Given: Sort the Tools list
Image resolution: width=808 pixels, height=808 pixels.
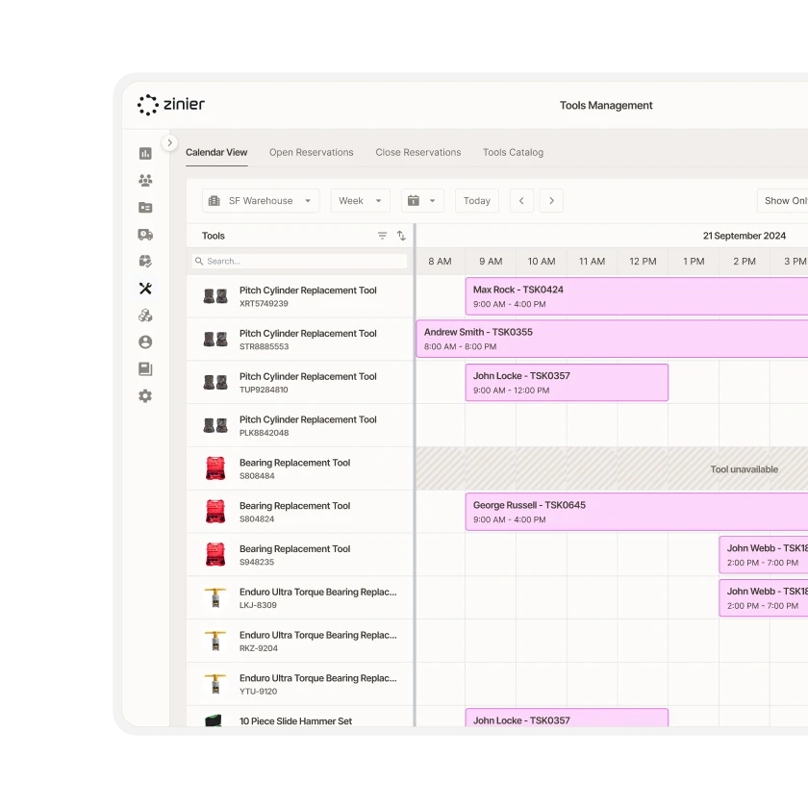Looking at the screenshot, I should 401,236.
